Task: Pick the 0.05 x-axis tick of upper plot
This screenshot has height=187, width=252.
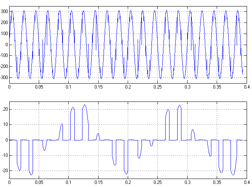Action: (39, 87)
